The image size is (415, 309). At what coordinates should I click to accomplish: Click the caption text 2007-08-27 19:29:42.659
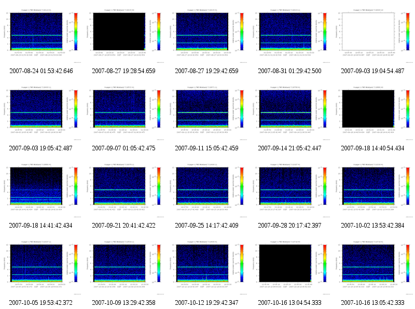[206, 71]
